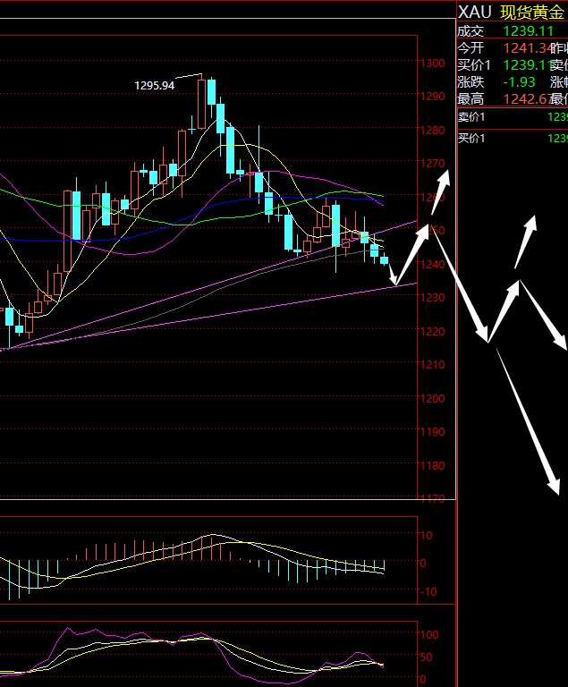Click the 1170 price axis label

pyautogui.click(x=433, y=498)
